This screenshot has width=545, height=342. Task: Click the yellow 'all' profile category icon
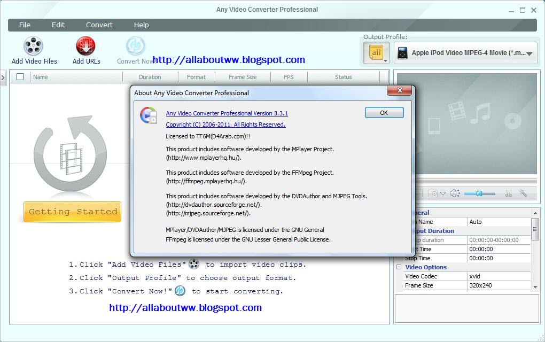coord(376,53)
